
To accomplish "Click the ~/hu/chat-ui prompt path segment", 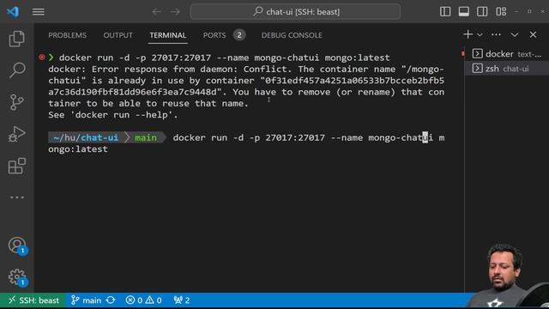I will (86, 137).
